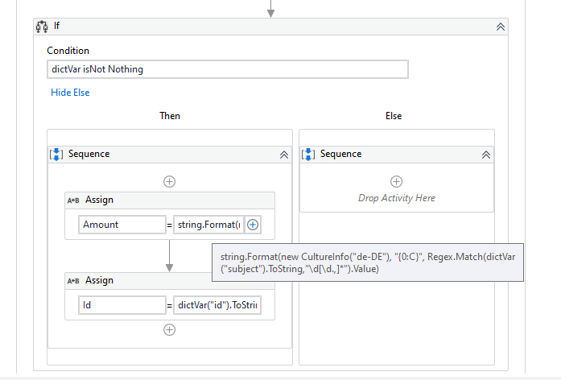Viewport: 561px width, 380px height.
Task: Select the Then Sequence title bar
Action: pos(161,155)
